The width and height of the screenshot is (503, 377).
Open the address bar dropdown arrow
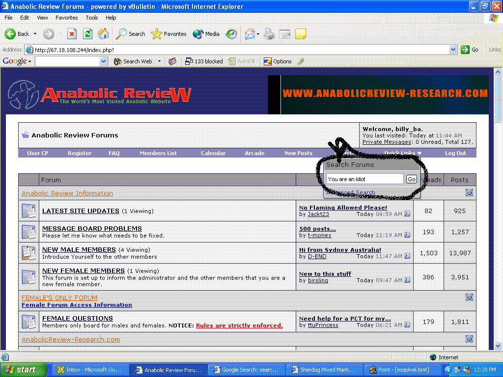pos(453,50)
